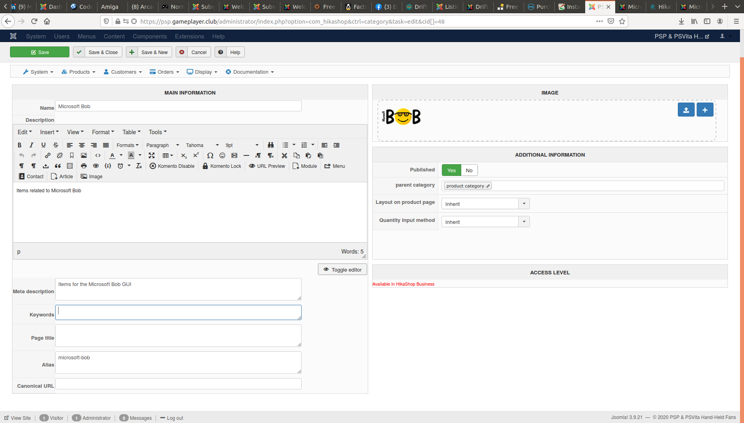Remove link using the unlink icon
The height and width of the screenshot is (423, 744).
60,155
